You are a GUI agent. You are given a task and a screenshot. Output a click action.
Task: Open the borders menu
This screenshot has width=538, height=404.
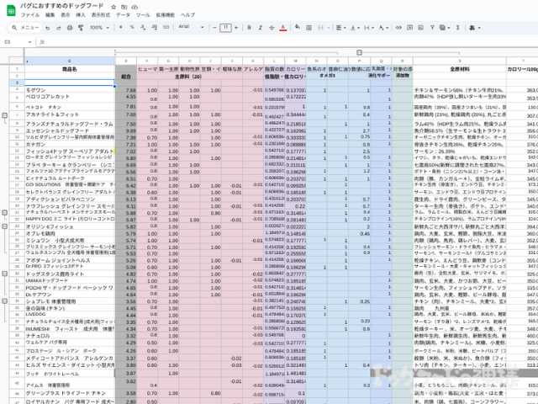(309, 28)
